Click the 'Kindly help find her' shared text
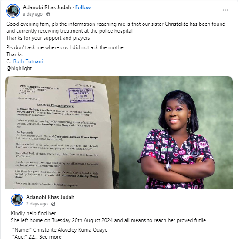The height and width of the screenshot is (239, 238). pos(34,213)
